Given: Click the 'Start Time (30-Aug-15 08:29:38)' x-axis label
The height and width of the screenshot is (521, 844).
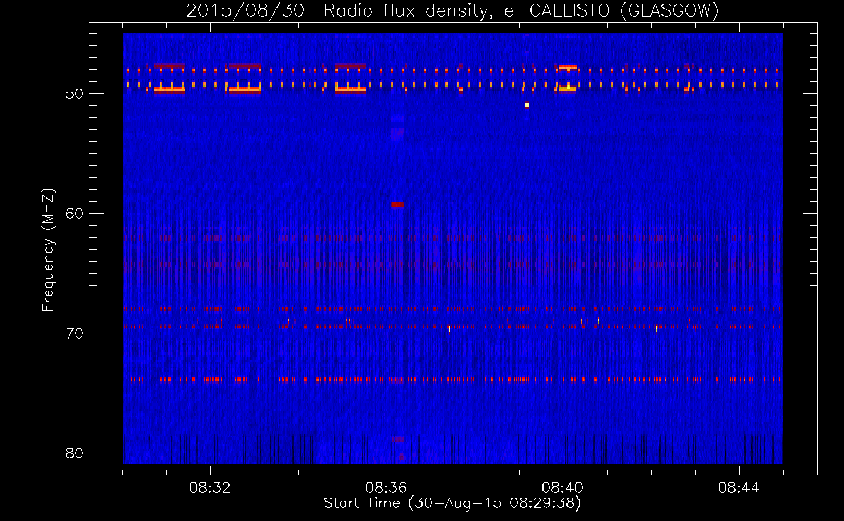Looking at the screenshot, I should [x=452, y=503].
